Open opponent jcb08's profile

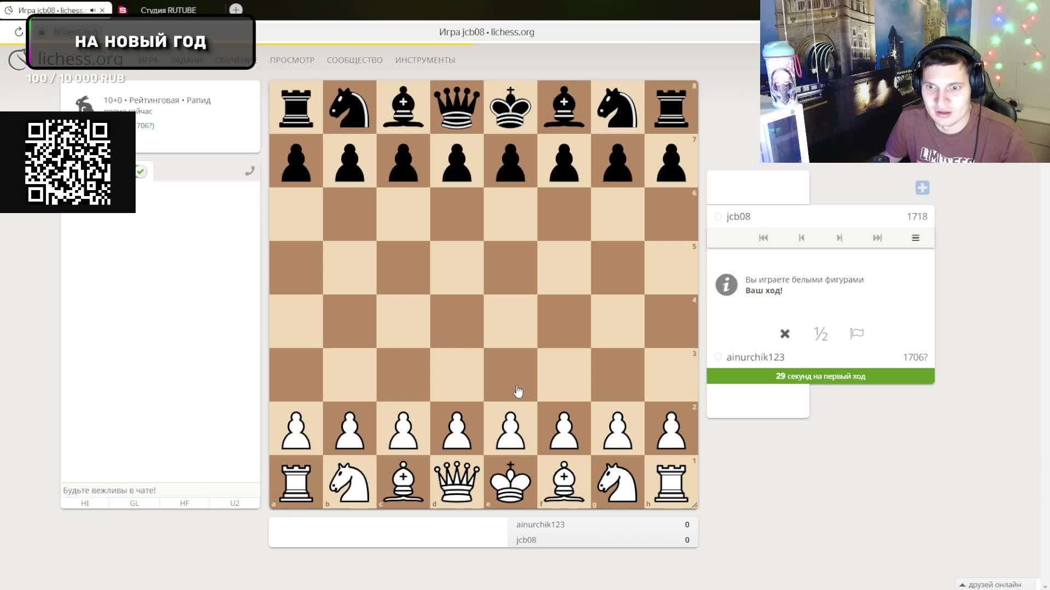tap(738, 217)
